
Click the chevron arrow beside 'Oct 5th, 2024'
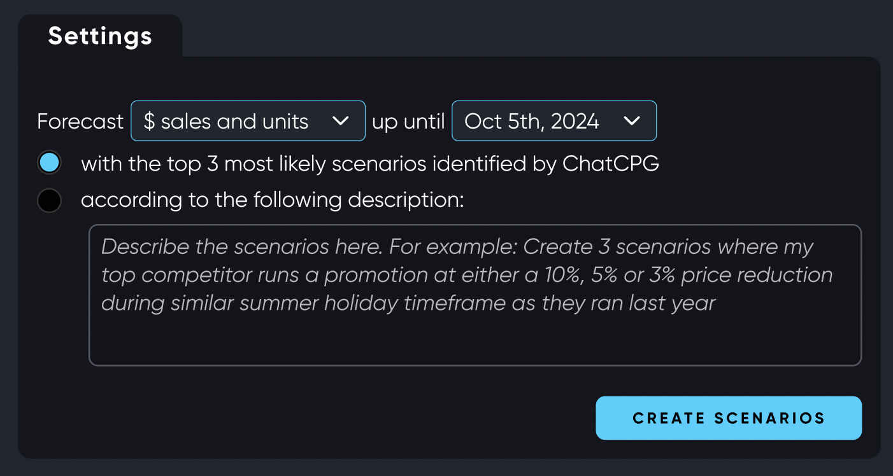coord(631,121)
